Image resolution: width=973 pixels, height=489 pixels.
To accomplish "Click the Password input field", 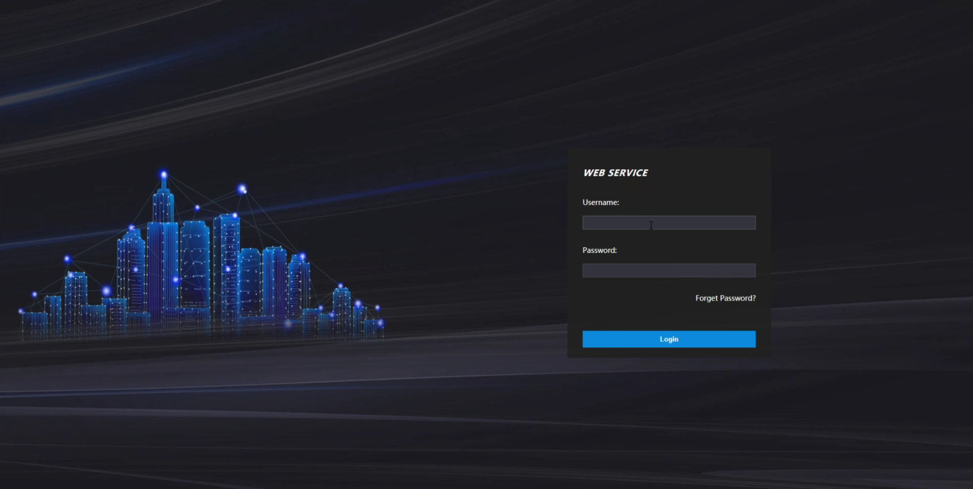I will [669, 270].
